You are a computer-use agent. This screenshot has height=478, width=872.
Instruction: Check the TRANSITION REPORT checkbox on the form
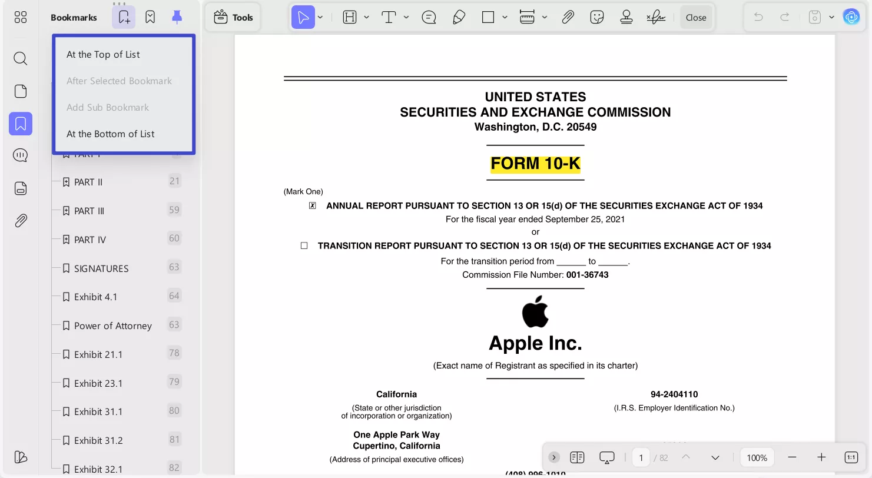tap(304, 245)
